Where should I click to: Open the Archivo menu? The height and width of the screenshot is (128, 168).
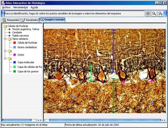[x=6, y=7]
